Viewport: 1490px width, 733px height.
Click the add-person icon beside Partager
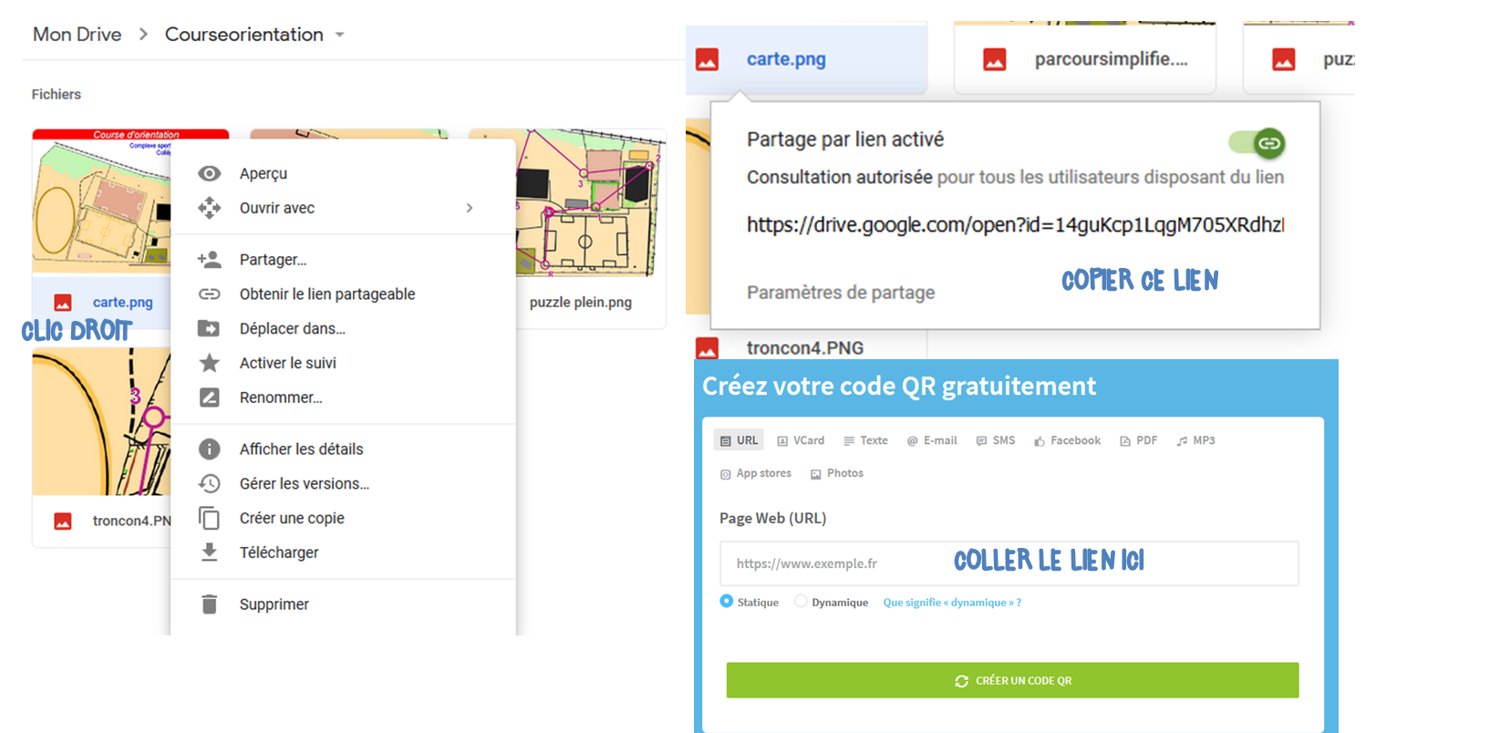coord(210,260)
